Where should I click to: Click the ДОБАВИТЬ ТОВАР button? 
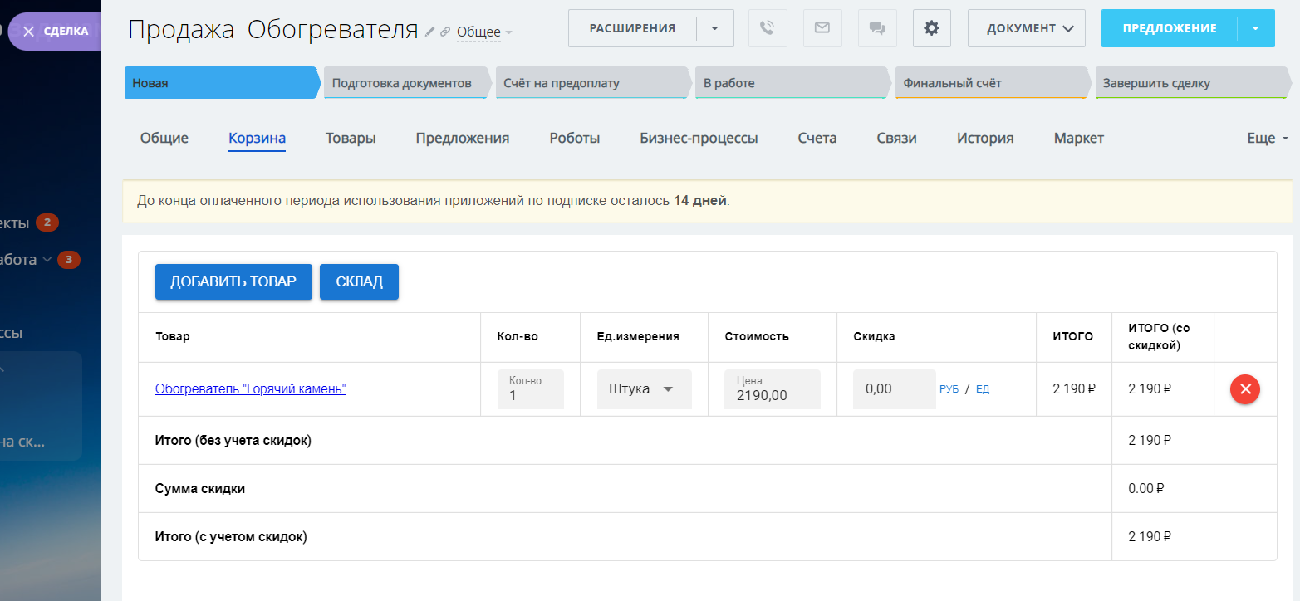[233, 282]
